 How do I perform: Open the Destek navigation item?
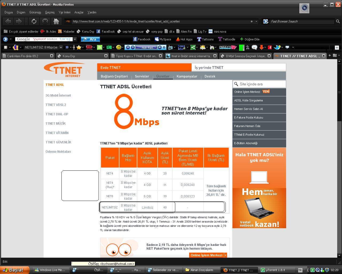tap(210, 76)
